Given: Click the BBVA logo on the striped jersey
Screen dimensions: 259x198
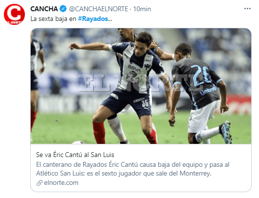Looking at the screenshot, I should 135,68.
